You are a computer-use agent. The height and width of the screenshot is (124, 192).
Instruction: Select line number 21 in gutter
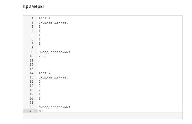31,103
